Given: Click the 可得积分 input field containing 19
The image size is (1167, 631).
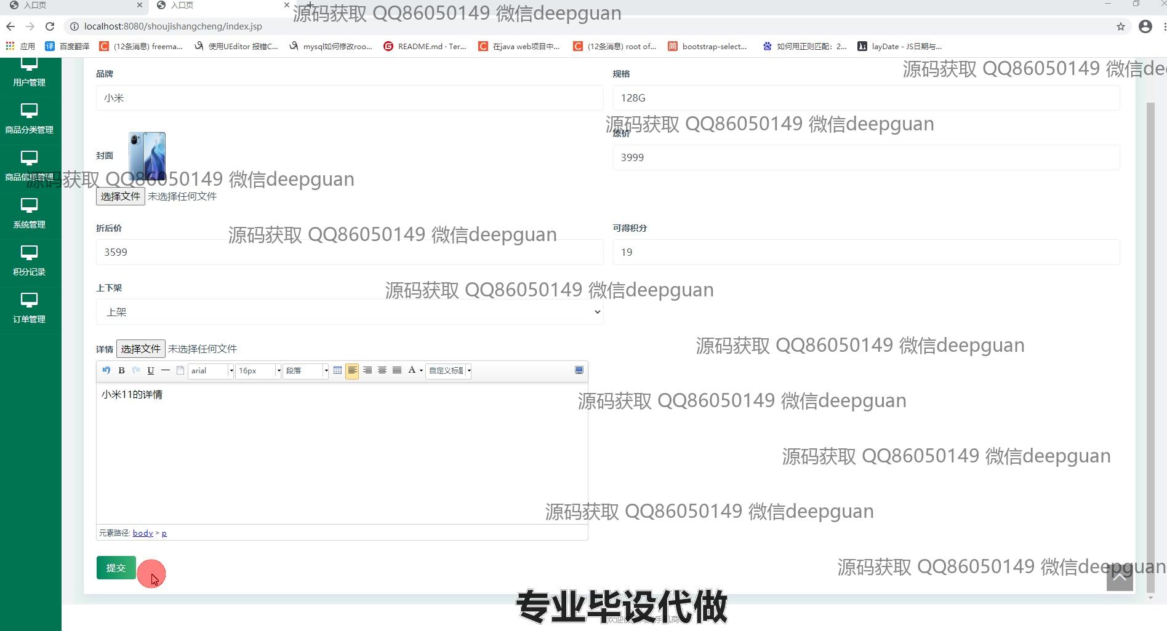Looking at the screenshot, I should (866, 252).
